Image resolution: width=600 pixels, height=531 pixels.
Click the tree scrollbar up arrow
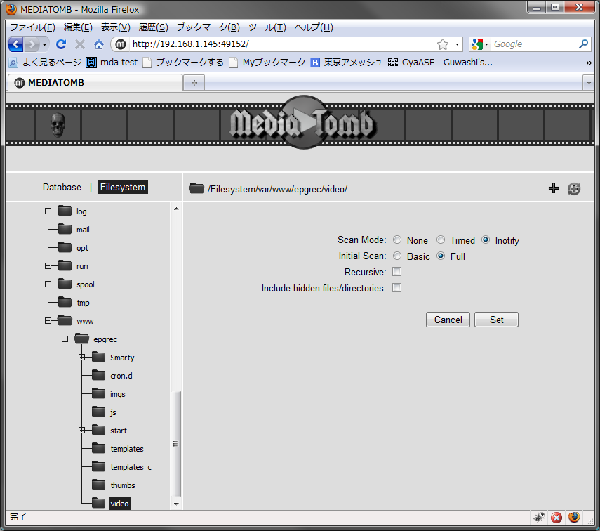(x=176, y=209)
